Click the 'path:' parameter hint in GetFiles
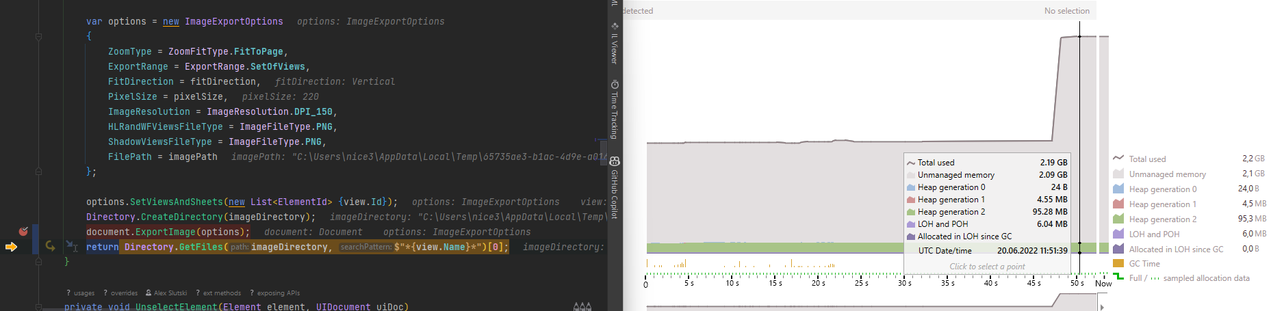Viewport: 1271px width, 311px height. (240, 247)
